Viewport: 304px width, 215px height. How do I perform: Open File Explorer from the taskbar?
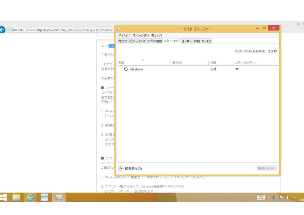(16, 197)
